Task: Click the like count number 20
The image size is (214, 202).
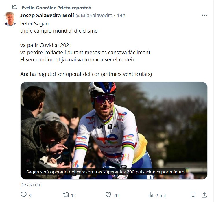Action: (x=116, y=195)
